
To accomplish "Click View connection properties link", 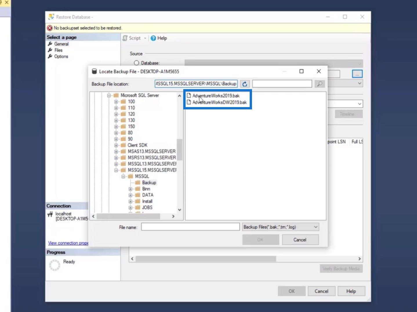I will (68, 243).
